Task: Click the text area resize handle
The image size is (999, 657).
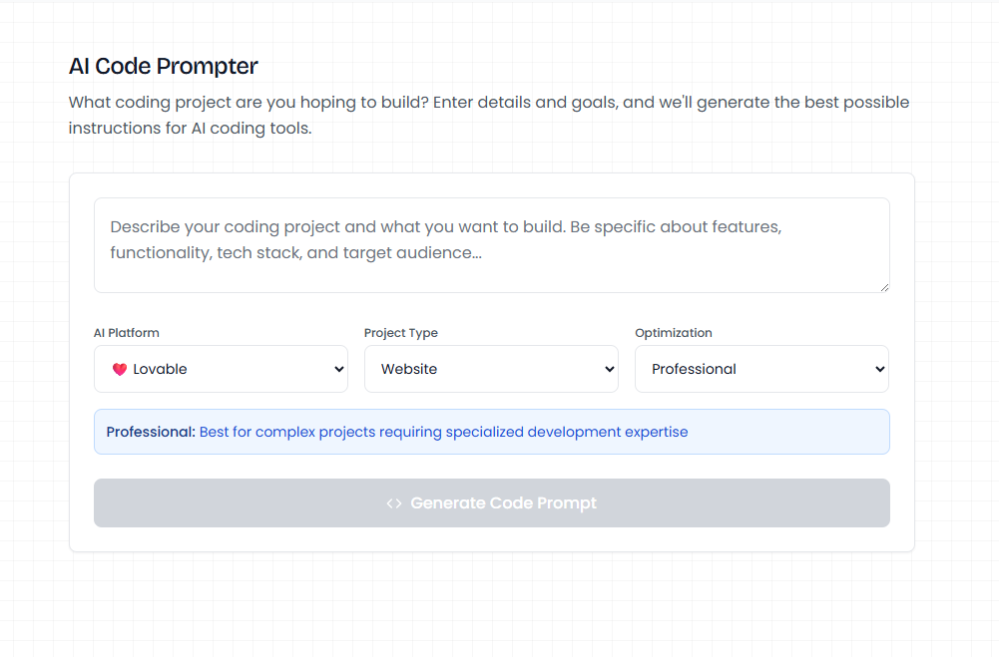Action: [x=883, y=287]
